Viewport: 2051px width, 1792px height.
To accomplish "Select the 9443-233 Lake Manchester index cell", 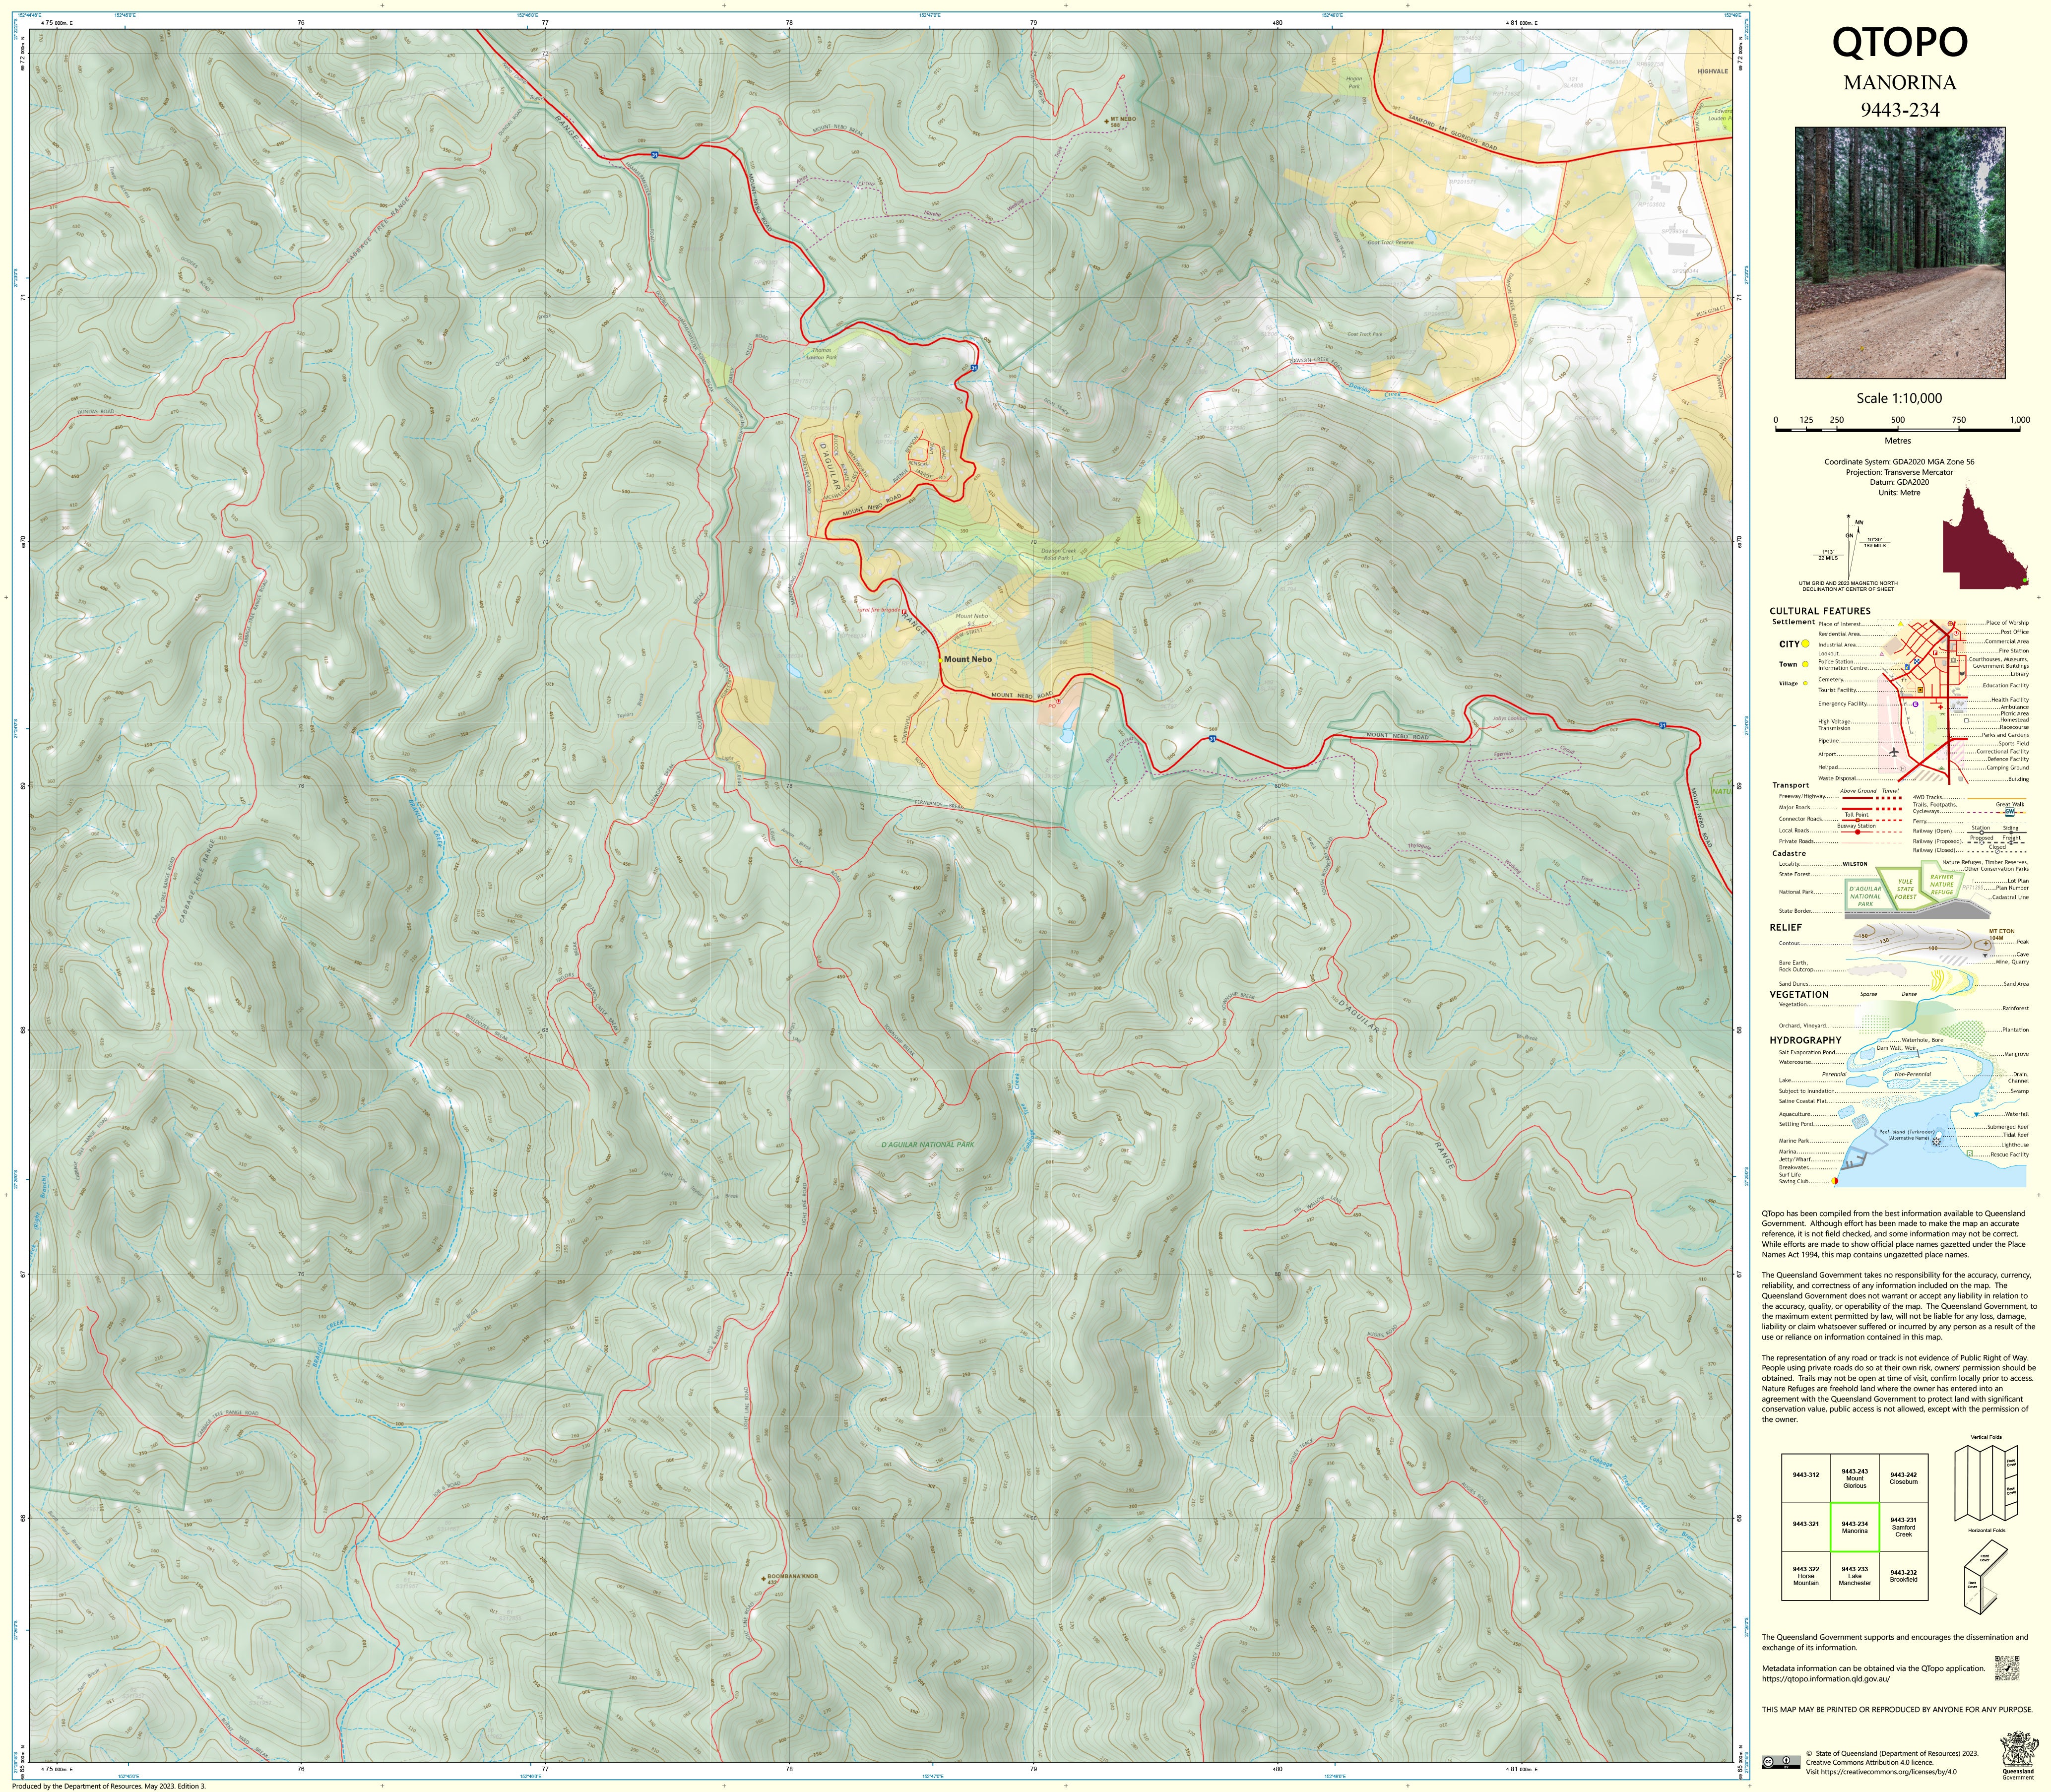I will (x=1854, y=1576).
